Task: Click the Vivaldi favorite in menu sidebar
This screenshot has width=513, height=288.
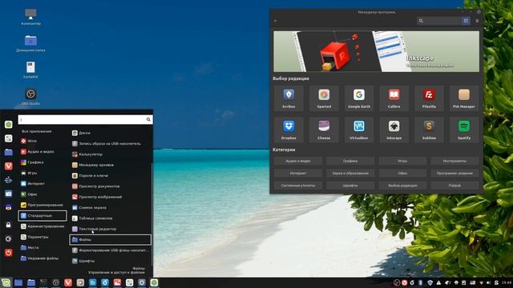Action: (9, 166)
